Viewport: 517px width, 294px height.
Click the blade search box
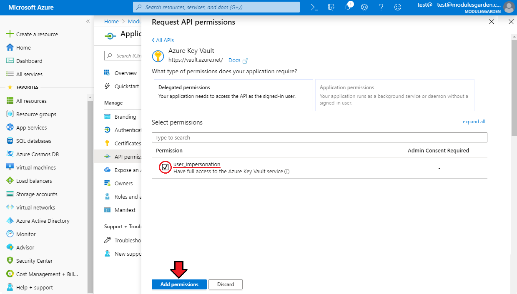[x=123, y=55]
